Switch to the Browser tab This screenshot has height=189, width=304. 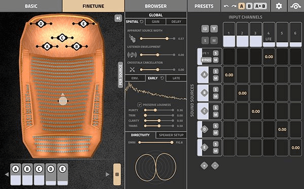[x=156, y=6]
